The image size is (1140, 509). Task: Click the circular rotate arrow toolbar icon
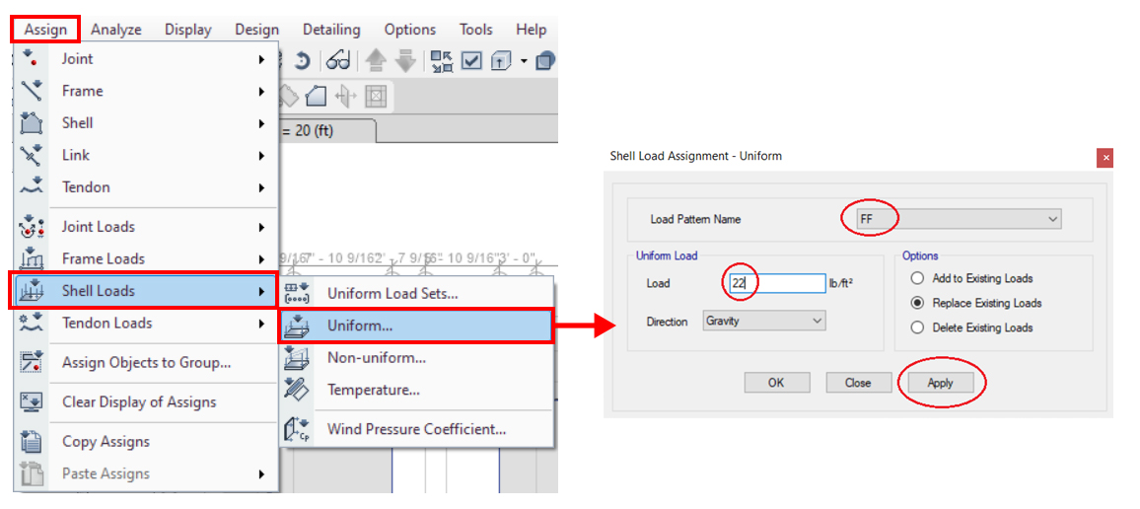coord(302,61)
